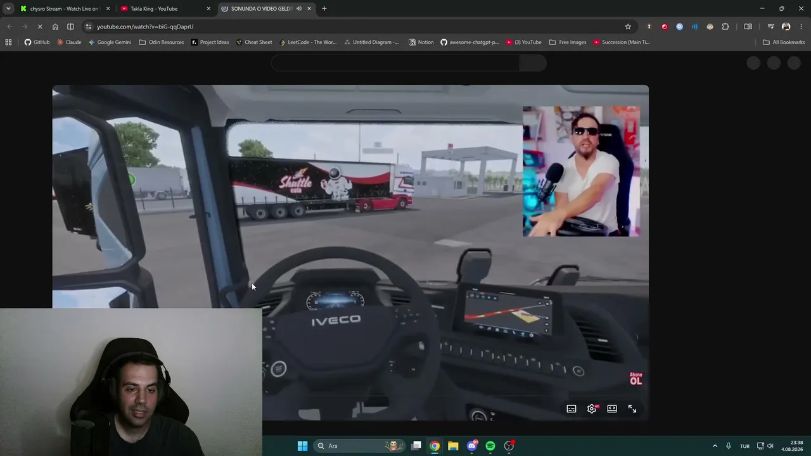Image resolution: width=811 pixels, height=456 pixels.
Task: Open the Chrome profile avatar menu
Action: pyautogui.click(x=786, y=27)
